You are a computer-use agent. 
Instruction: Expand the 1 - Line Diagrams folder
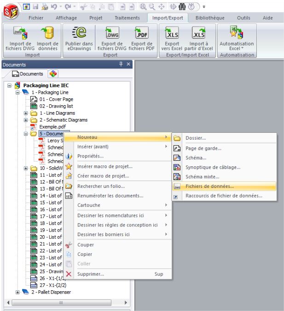pos(26,113)
